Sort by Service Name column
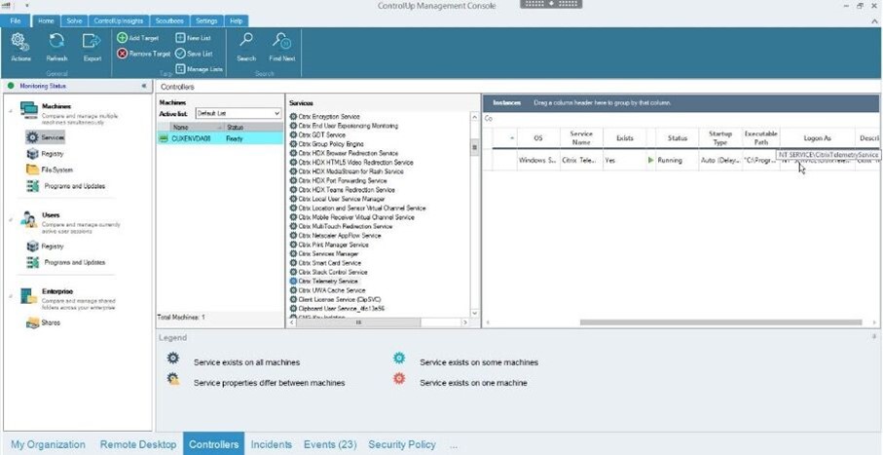This screenshot has height=455, width=883. click(581, 138)
